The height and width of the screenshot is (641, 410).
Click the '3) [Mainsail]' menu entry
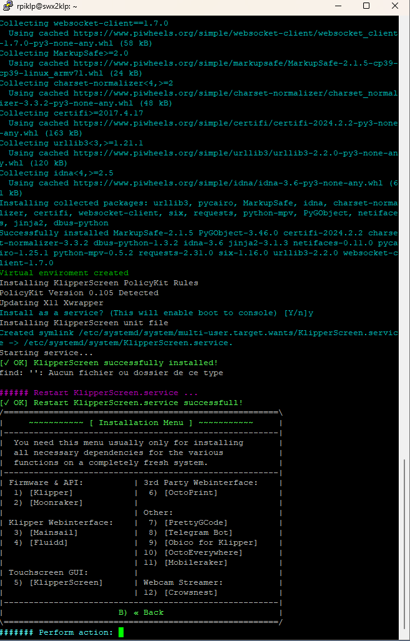click(46, 532)
